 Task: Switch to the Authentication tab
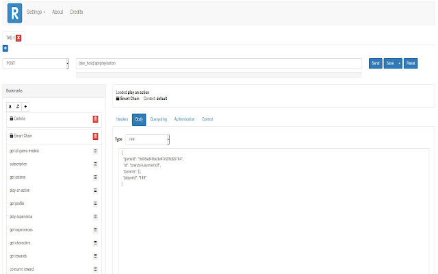pos(184,119)
